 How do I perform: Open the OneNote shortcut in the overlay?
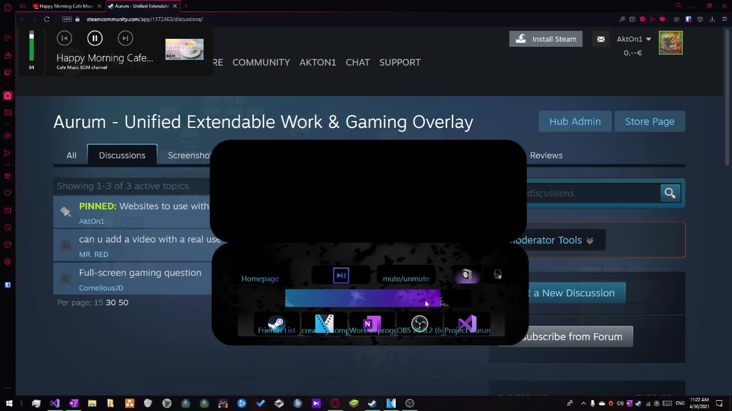tap(372, 324)
